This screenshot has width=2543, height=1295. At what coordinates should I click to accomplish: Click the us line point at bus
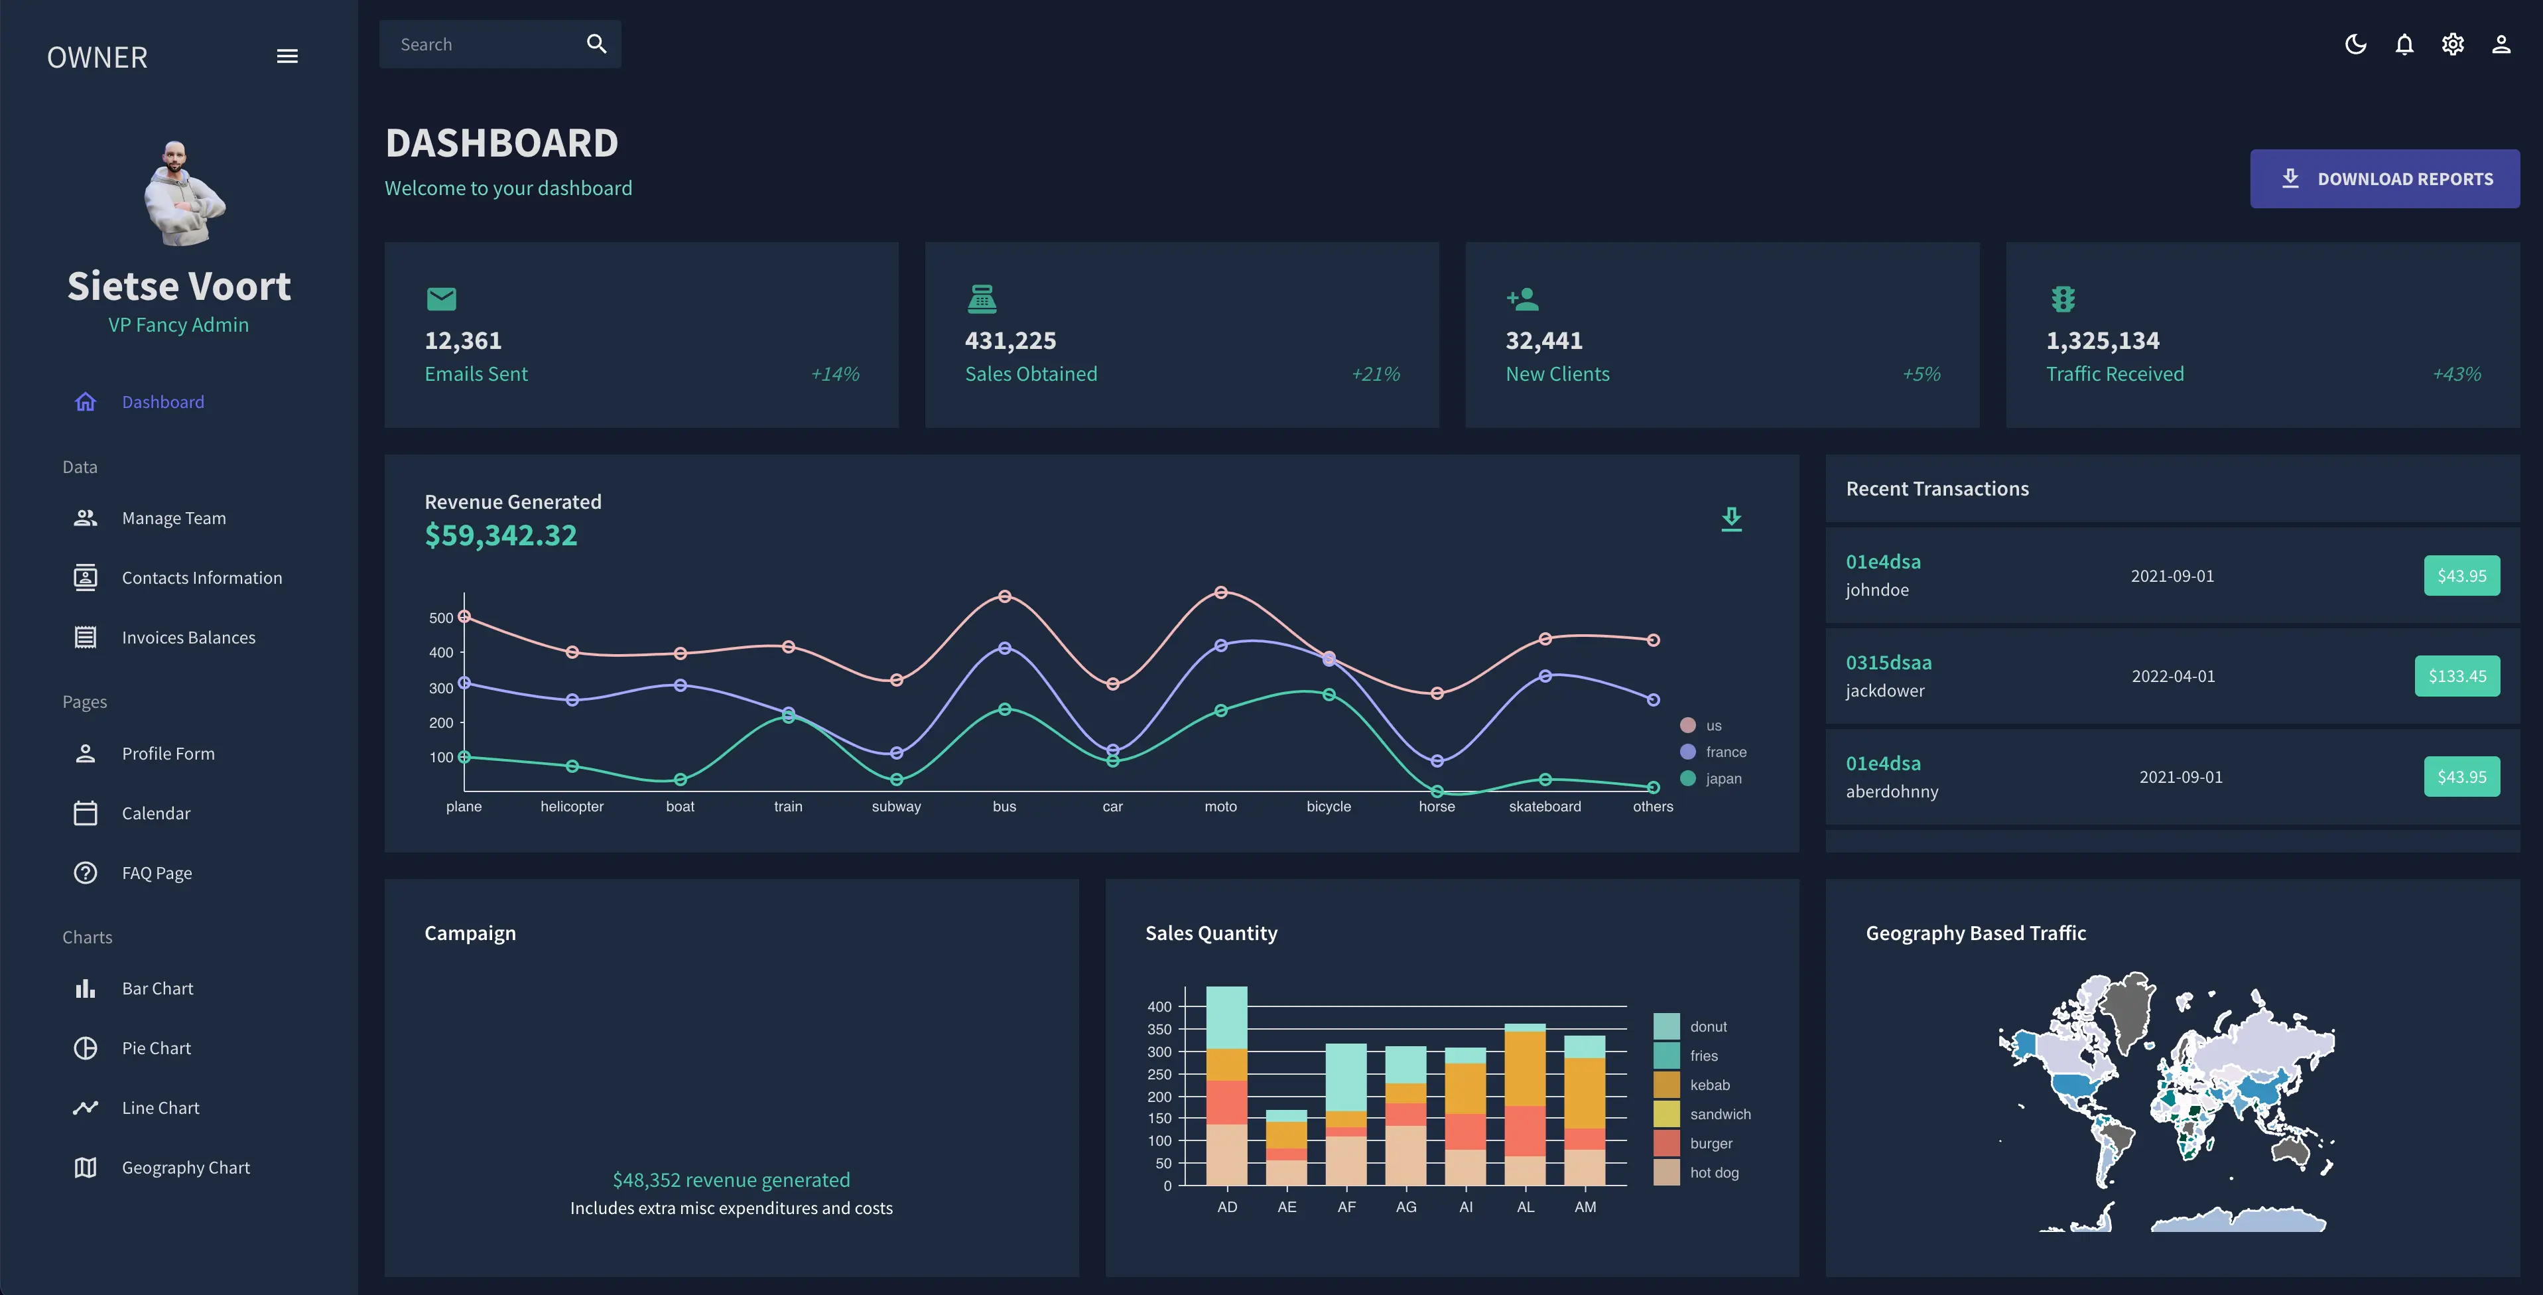pyautogui.click(x=1004, y=596)
